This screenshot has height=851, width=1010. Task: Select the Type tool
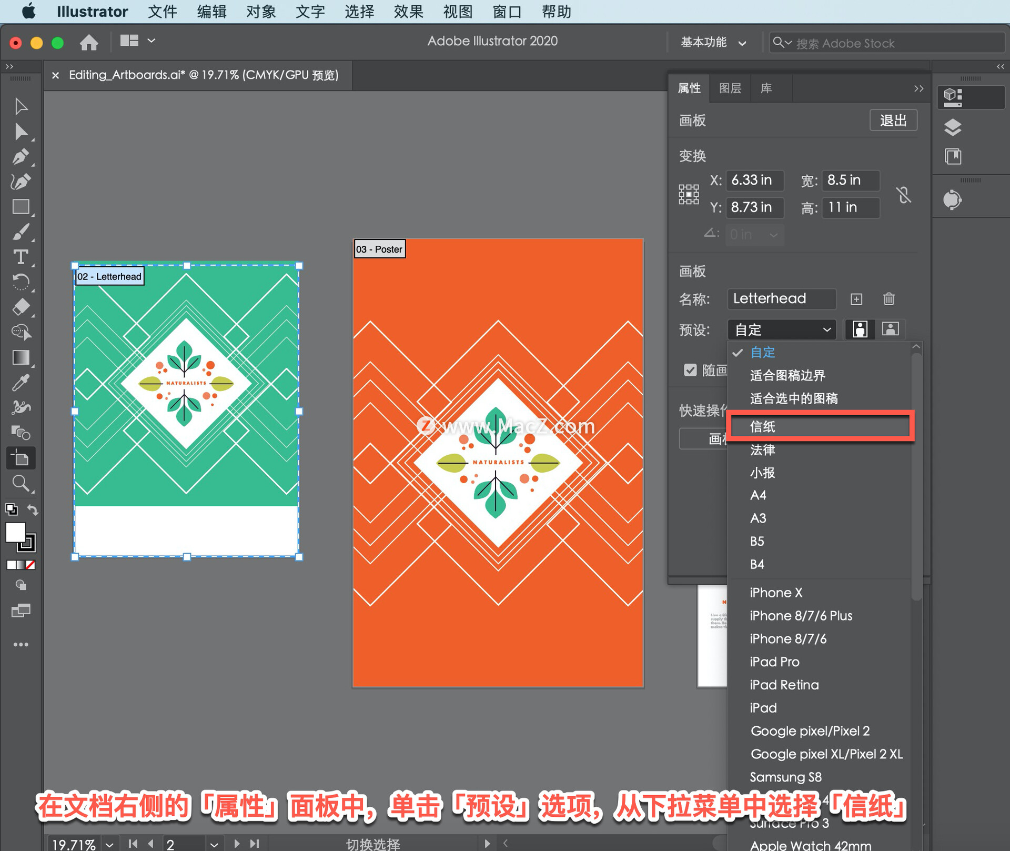coord(21,257)
